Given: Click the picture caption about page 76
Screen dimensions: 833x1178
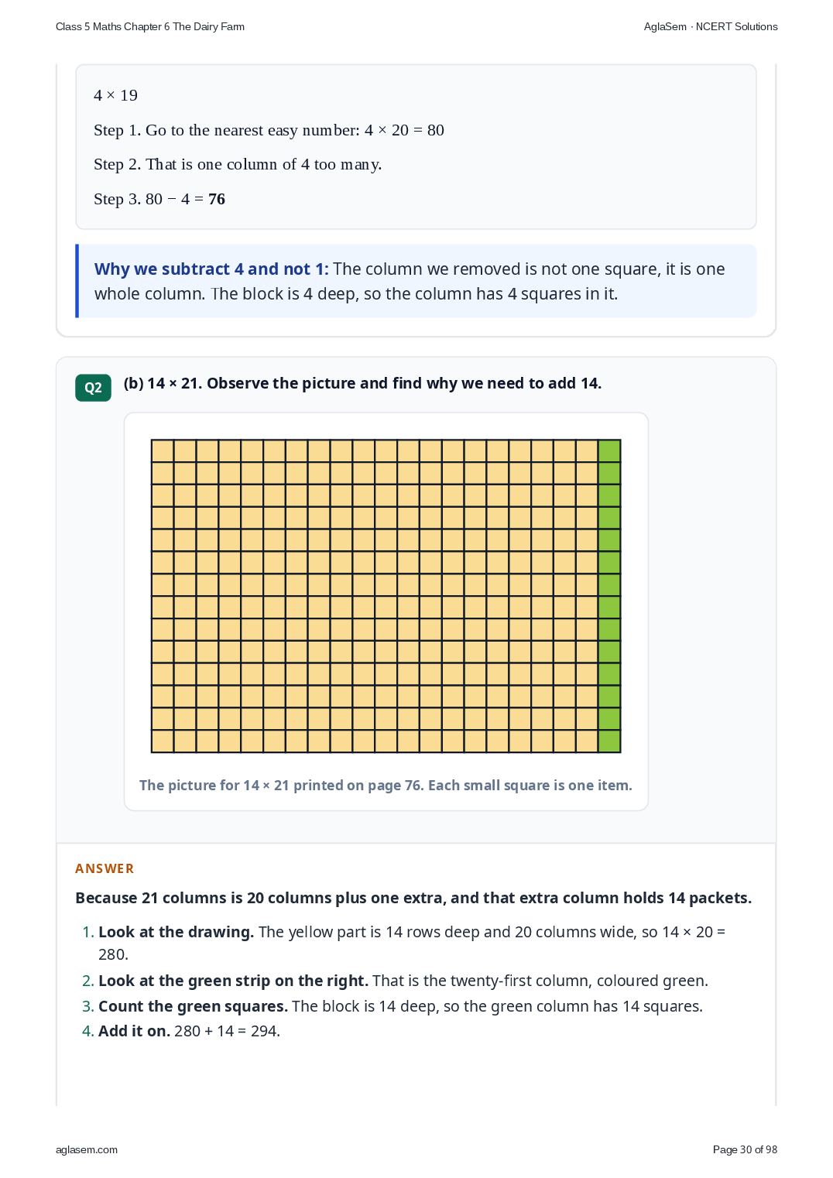Looking at the screenshot, I should click(x=386, y=785).
